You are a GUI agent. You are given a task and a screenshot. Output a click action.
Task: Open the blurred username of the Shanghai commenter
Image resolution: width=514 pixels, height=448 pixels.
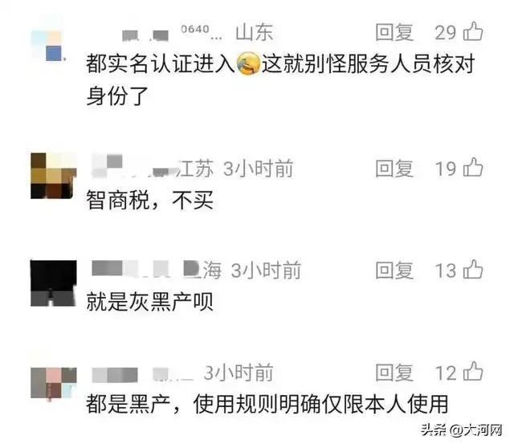(145, 270)
